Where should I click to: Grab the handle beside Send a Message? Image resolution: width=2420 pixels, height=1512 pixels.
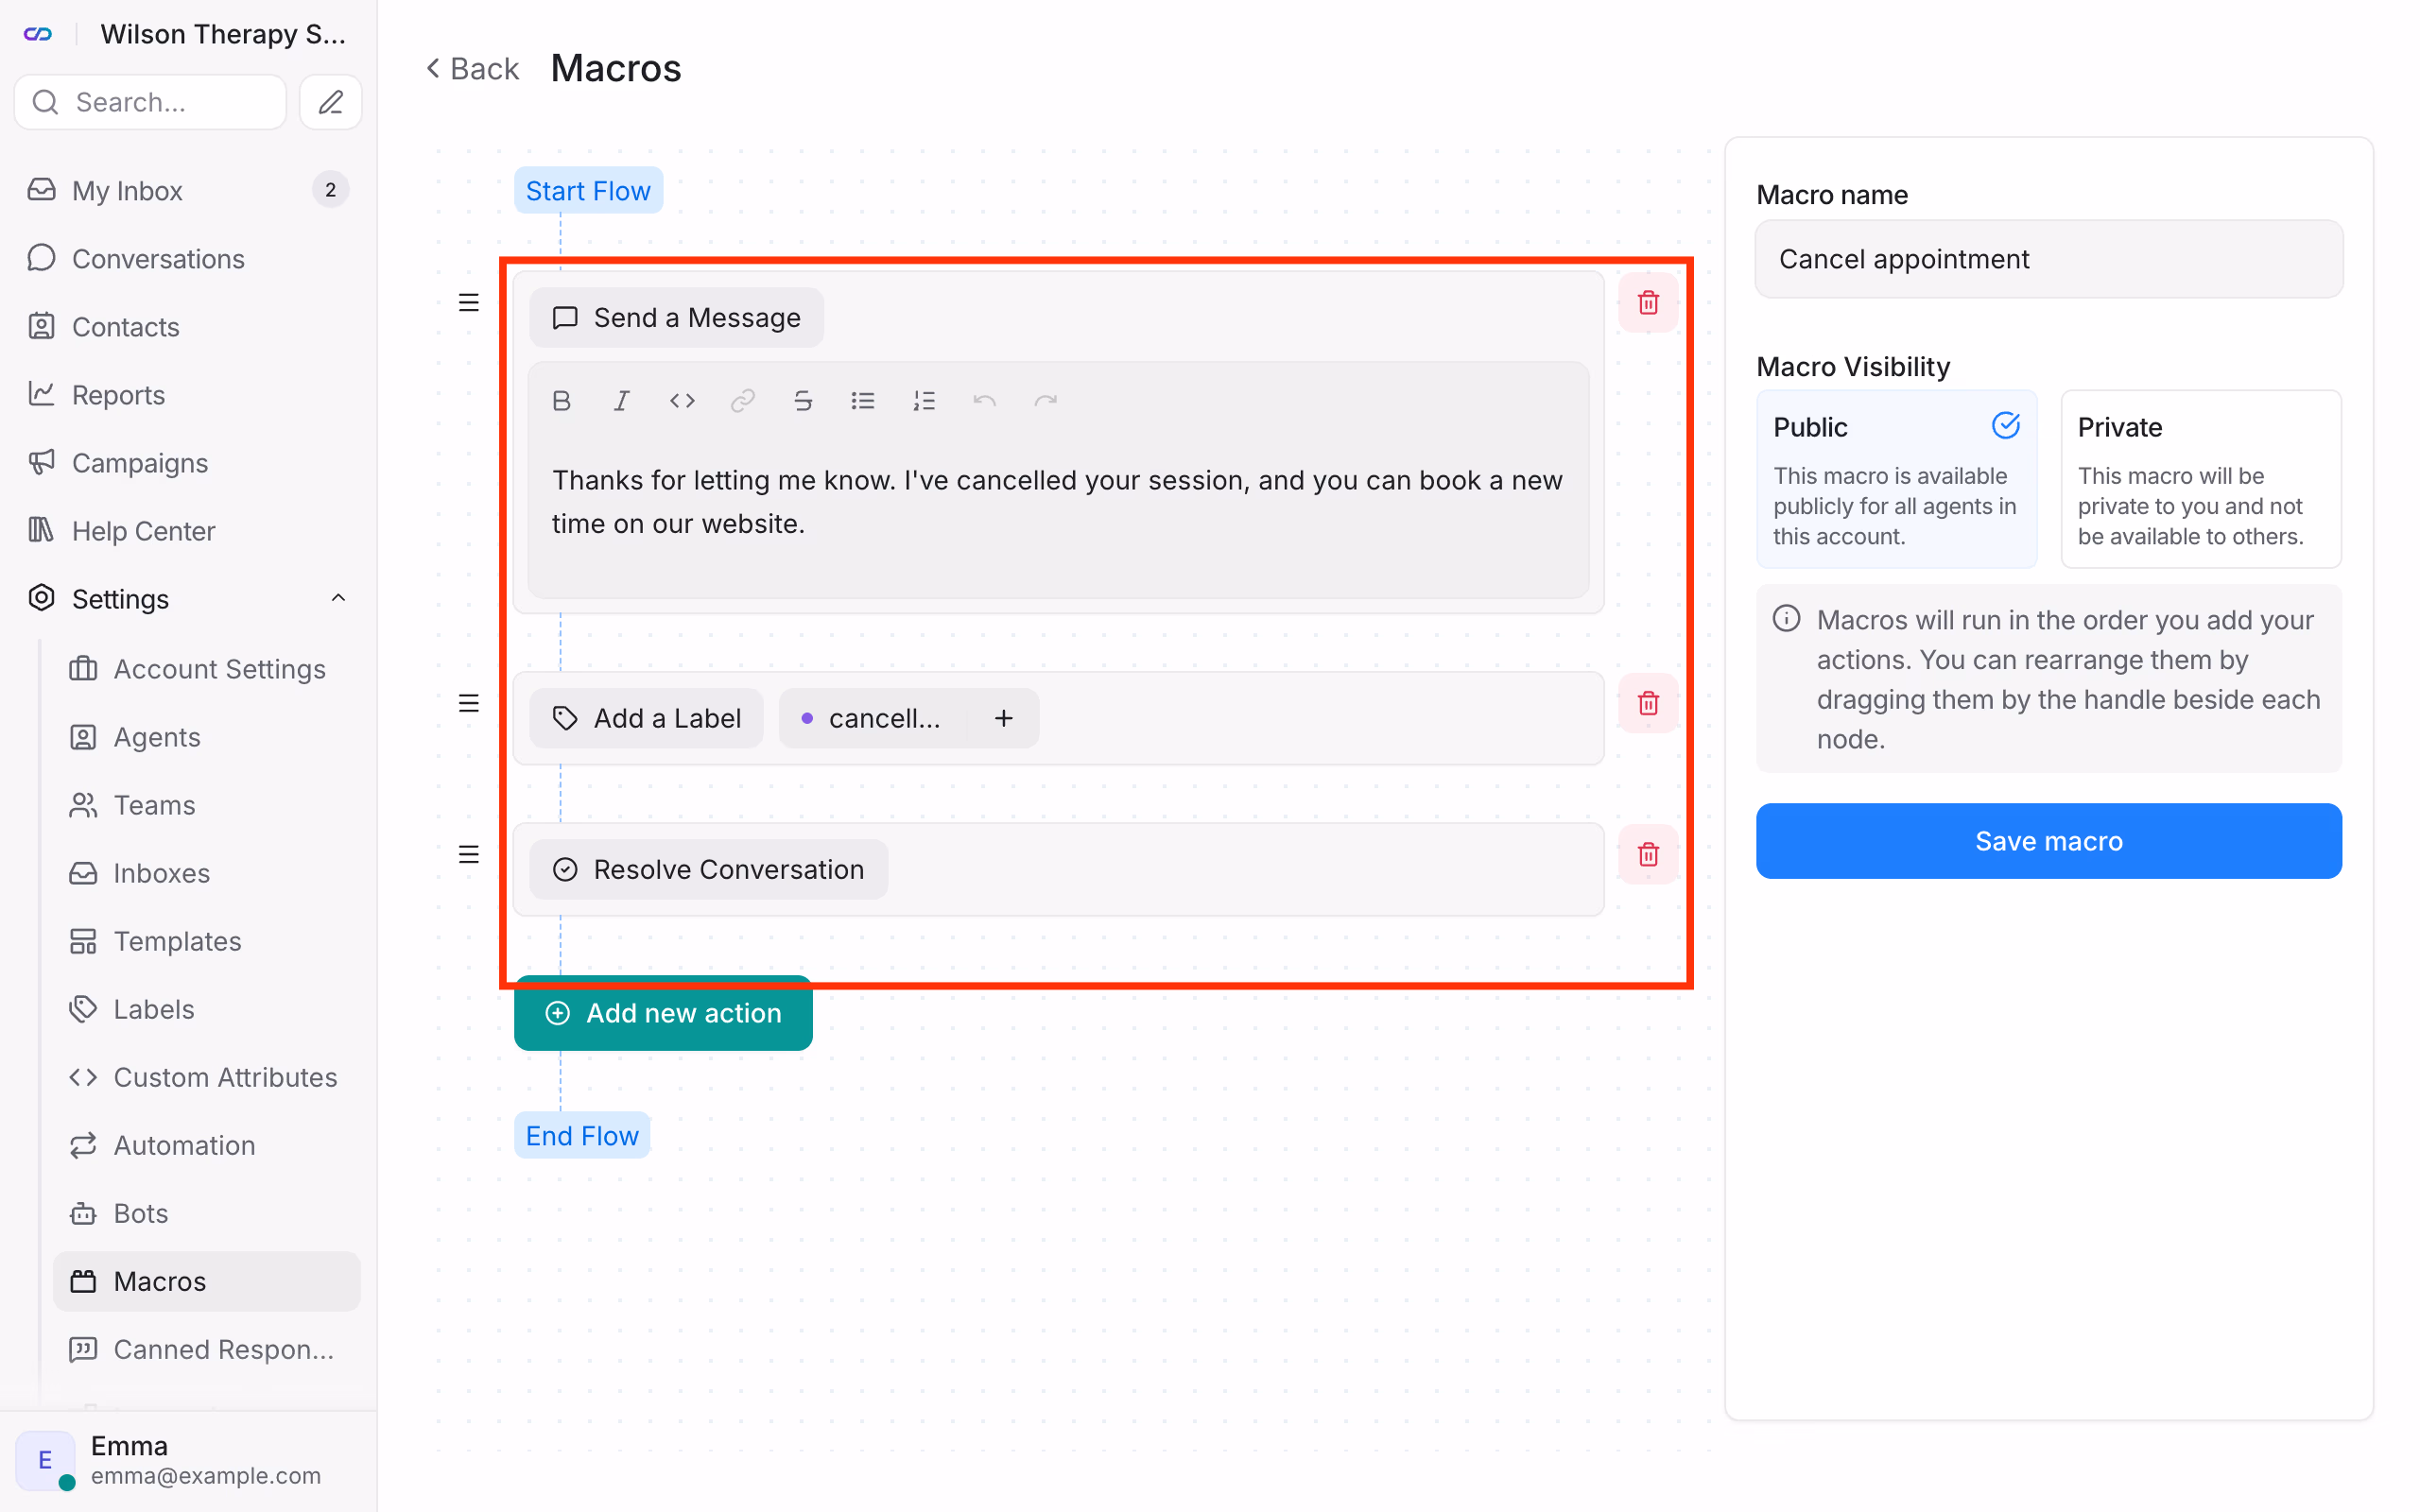(468, 302)
